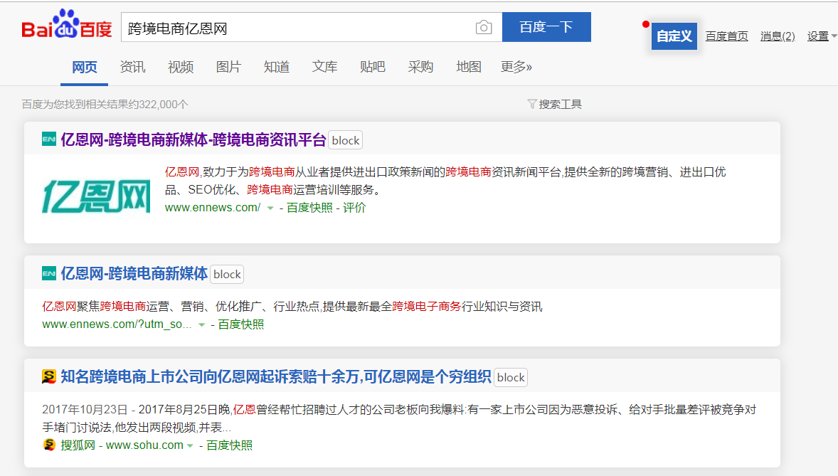Open result 亿恩网-跨境电商新媒体-跨境电商资讯平台
Viewport: 838px width, 476px height.
coord(193,139)
